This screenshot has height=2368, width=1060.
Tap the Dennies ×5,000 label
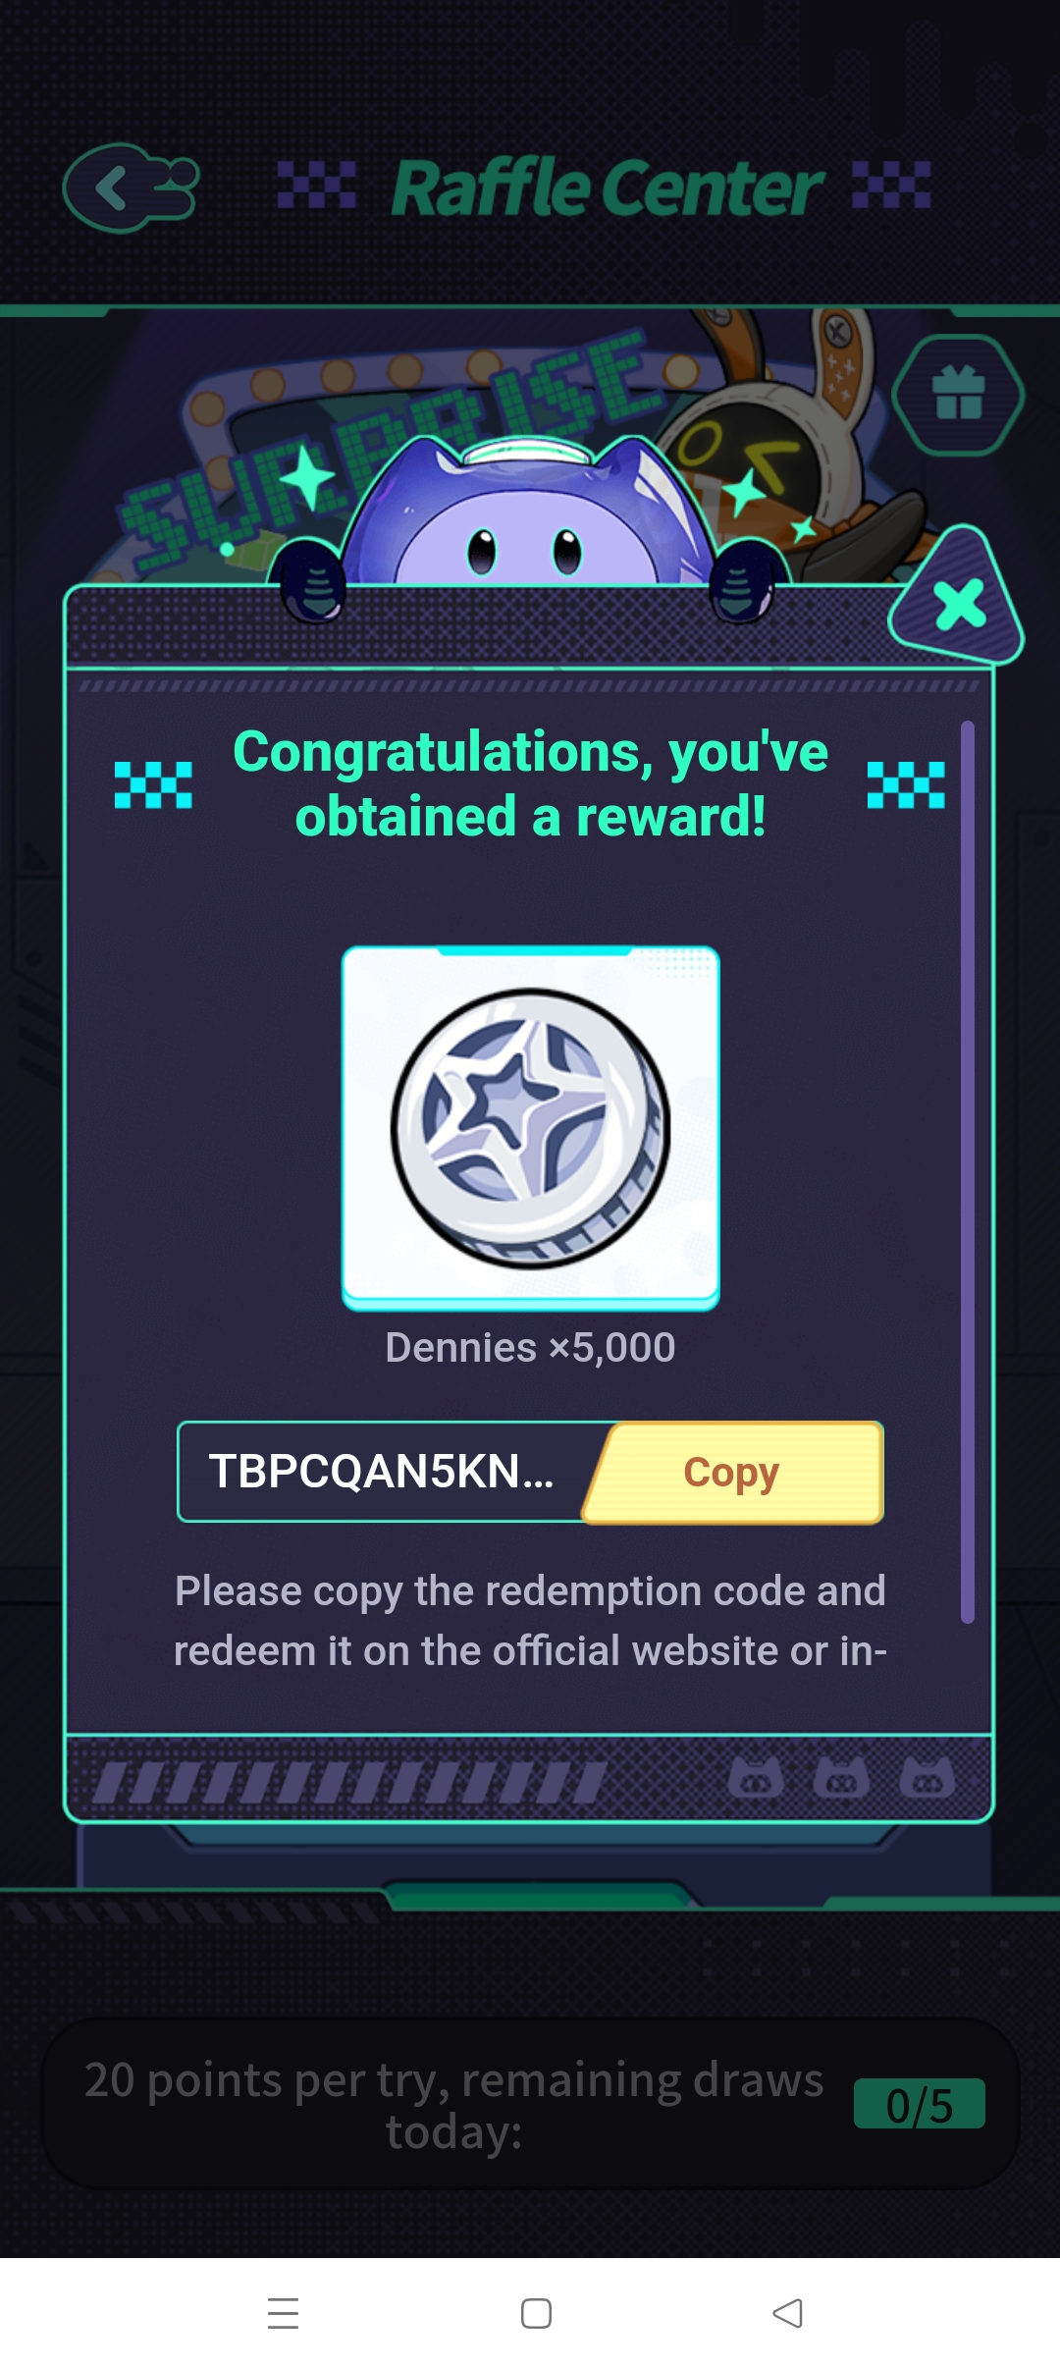(530, 1348)
